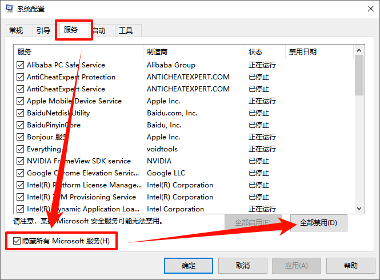Close the 系统配置 window
Image resolution: width=380 pixels, height=280 pixels.
pos(370,9)
